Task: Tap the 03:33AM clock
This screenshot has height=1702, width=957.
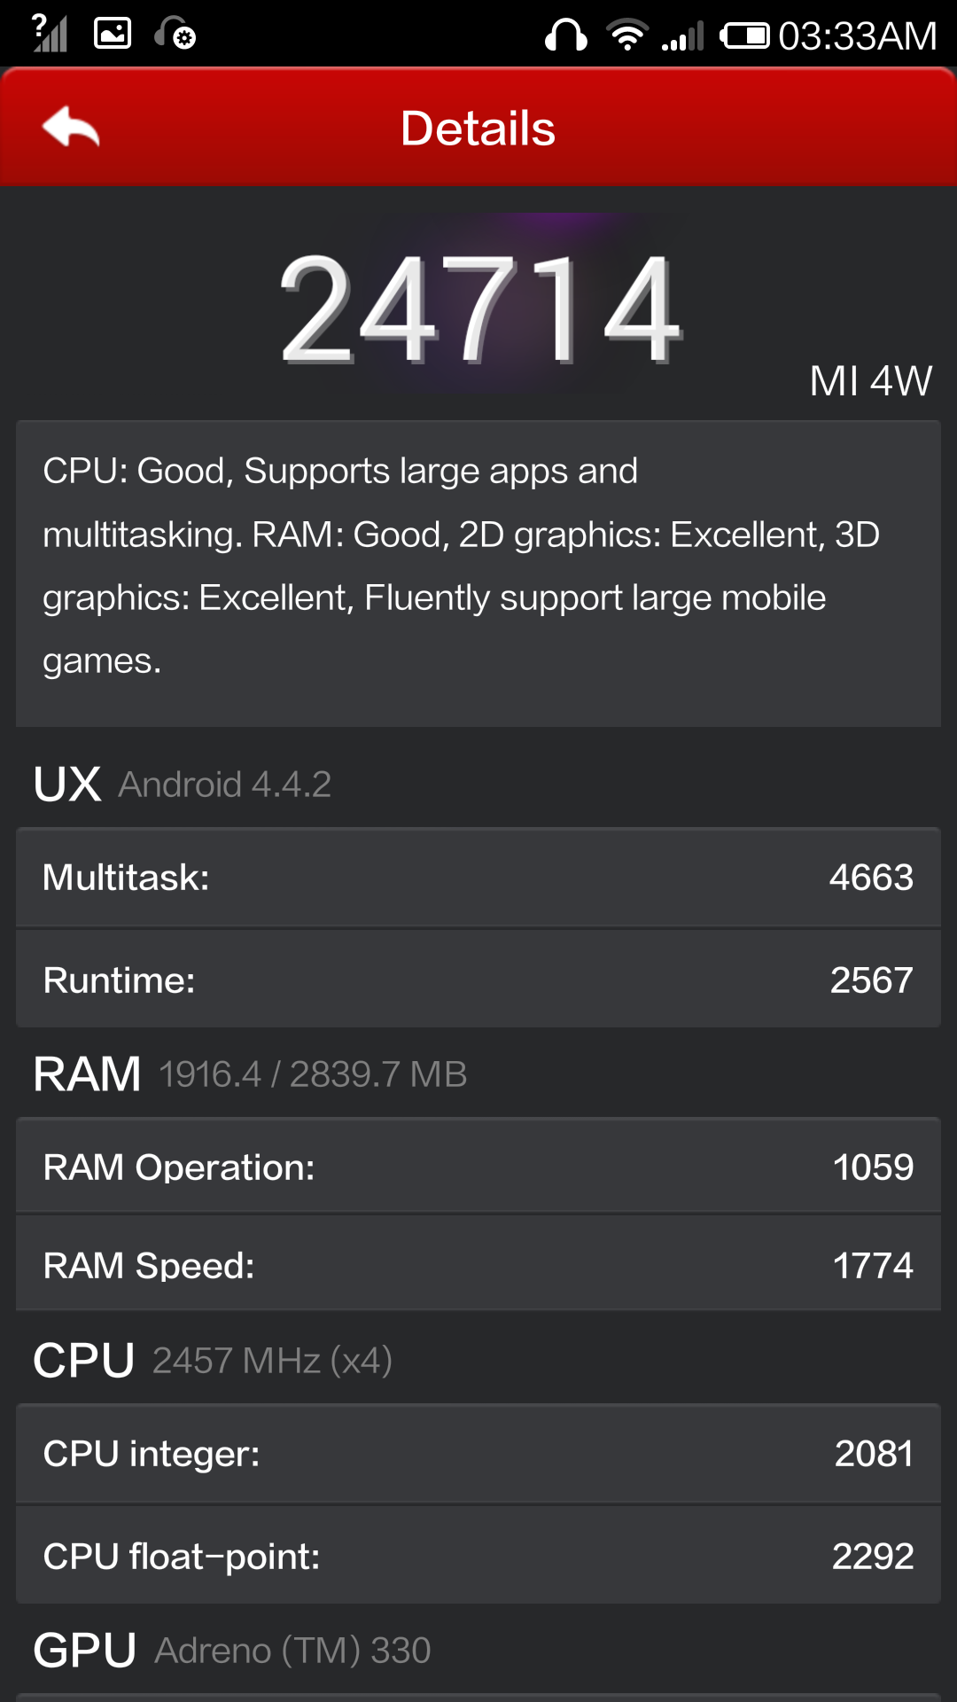Action: 857,36
